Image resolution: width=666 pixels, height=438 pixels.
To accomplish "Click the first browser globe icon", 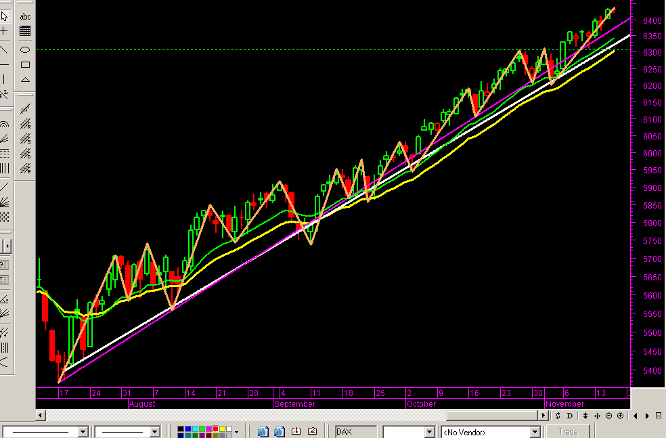I will [263, 432].
